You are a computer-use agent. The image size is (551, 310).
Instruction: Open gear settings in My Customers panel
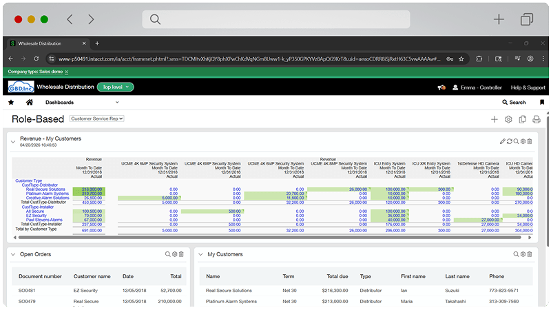coord(523,254)
